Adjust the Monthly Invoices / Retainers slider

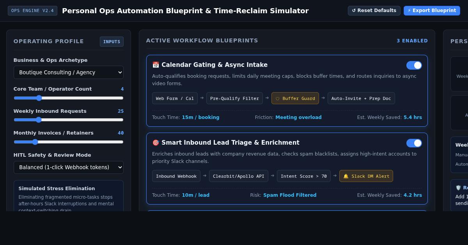(69, 142)
